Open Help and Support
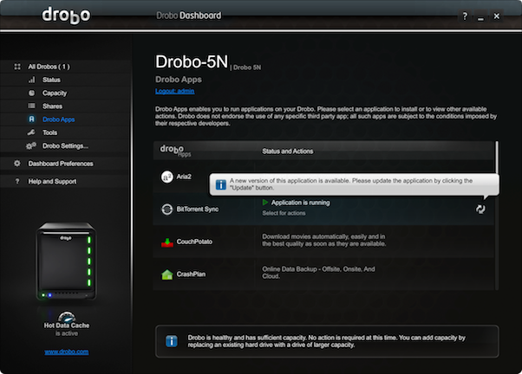 52,182
